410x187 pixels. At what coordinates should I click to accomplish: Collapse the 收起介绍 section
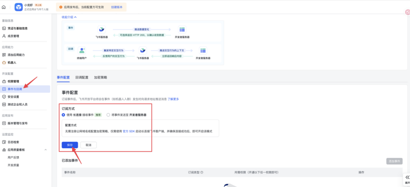[69, 17]
